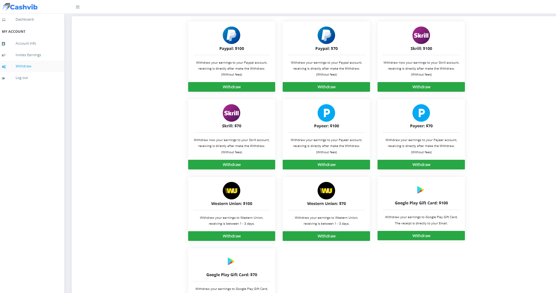Withdraw $100 via Paypal
The height and width of the screenshot is (293, 556).
[232, 87]
